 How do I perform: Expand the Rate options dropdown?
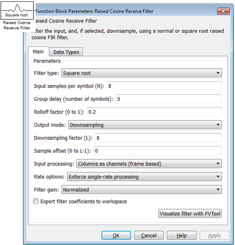pos(144,177)
